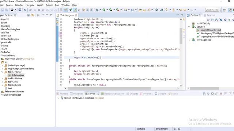Expand TravelAgencies in Outline

tap(189, 40)
